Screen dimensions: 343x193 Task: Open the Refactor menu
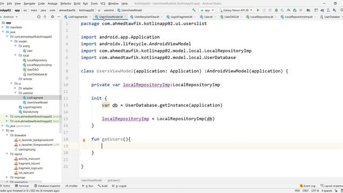coord(65,4)
